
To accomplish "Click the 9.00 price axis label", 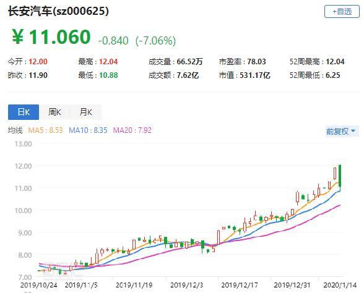I will tap(25, 232).
